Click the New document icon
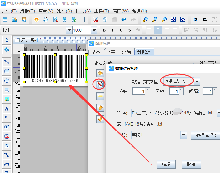Screen dimensions: 220x173 tap(5, 20)
